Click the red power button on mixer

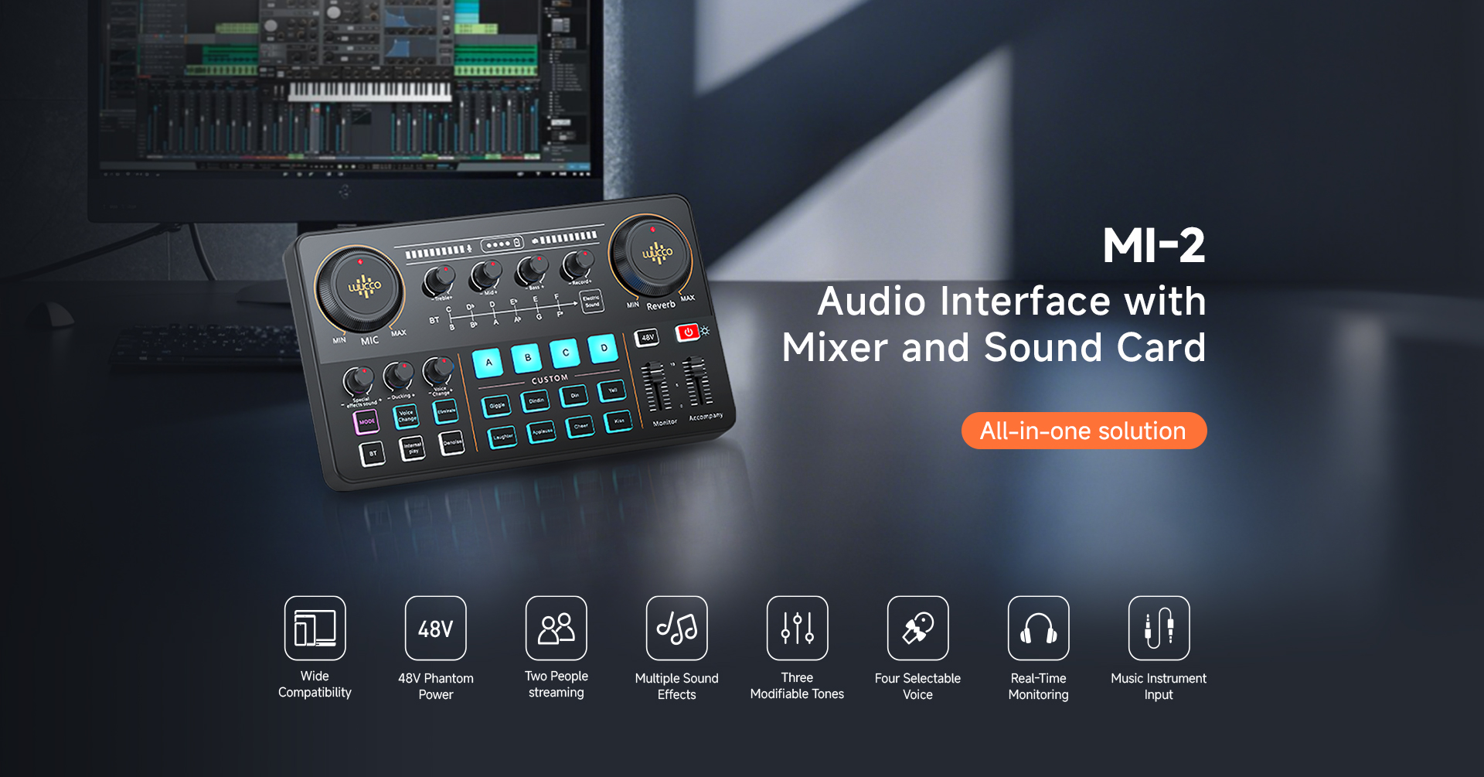pyautogui.click(x=687, y=332)
